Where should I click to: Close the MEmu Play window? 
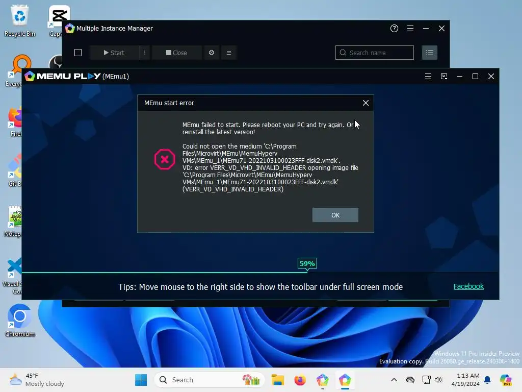pos(491,77)
